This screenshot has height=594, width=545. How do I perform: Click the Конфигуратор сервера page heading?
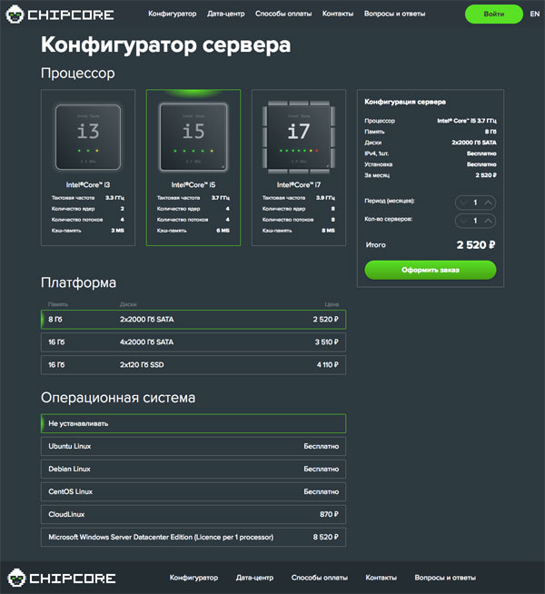click(x=166, y=45)
